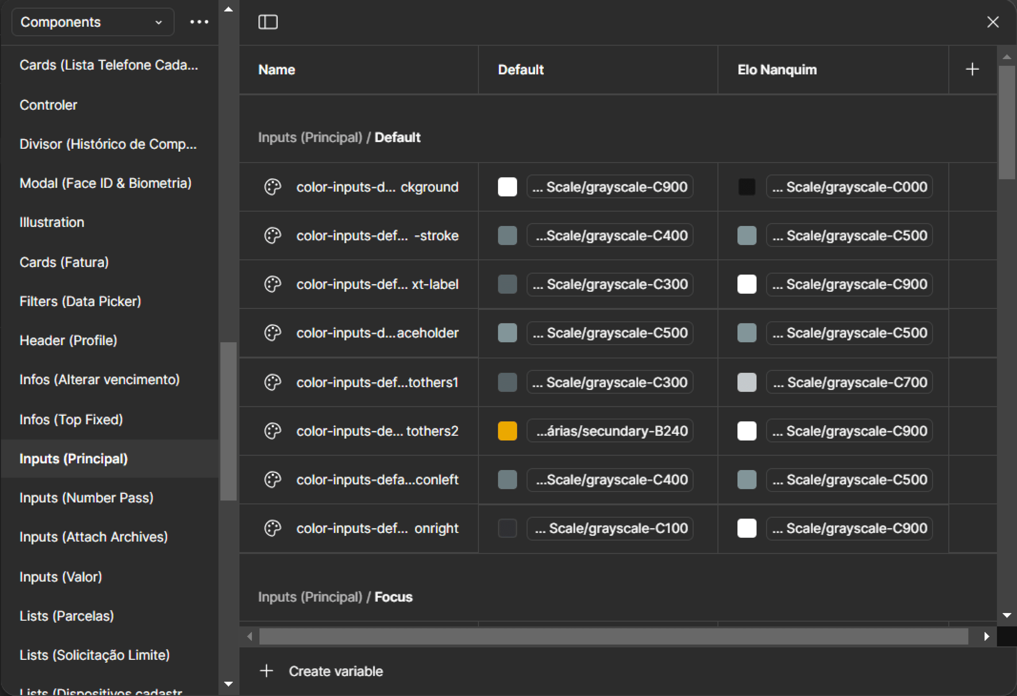Screen dimensions: 1017x696
Task: Click palette icon of the xt-label variable row
Action: pos(272,284)
